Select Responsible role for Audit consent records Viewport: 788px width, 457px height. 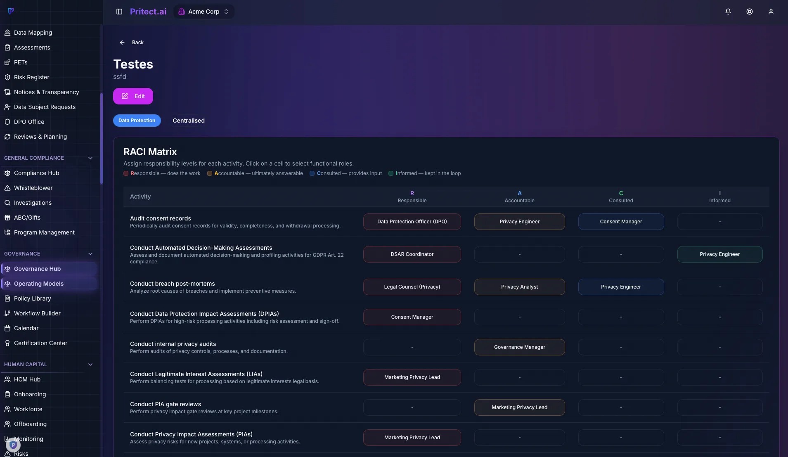click(x=412, y=222)
